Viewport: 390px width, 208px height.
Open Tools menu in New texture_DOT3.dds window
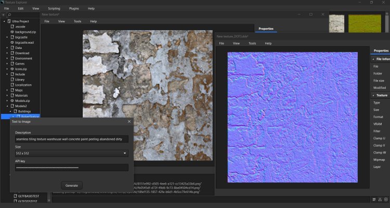(252, 43)
